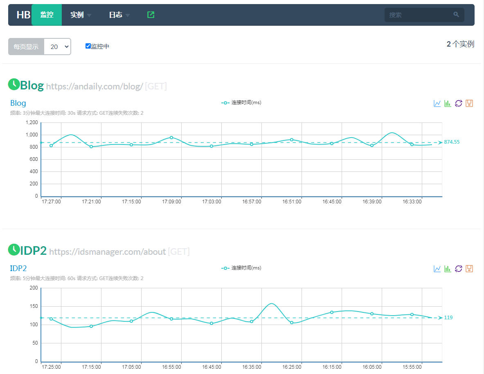Click the HB brand logo
Viewport: 484px width, 374px height.
tap(23, 15)
